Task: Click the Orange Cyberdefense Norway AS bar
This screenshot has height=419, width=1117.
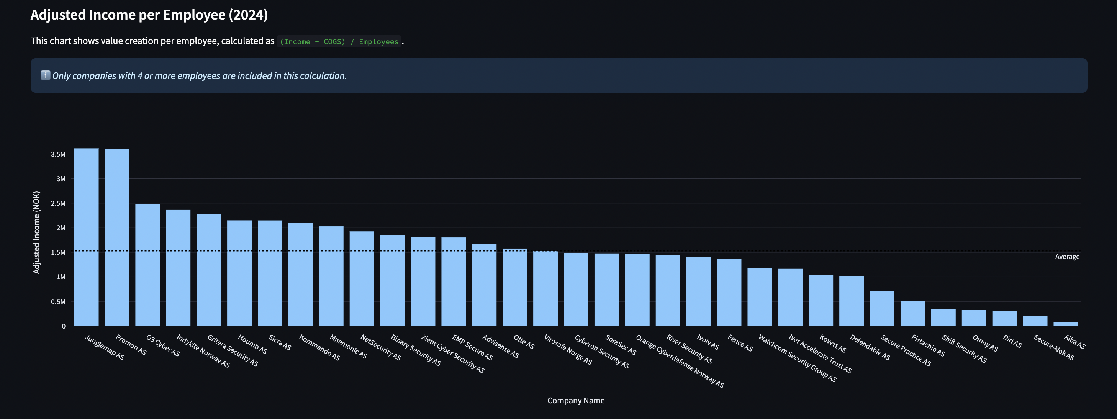Action: [x=637, y=290]
